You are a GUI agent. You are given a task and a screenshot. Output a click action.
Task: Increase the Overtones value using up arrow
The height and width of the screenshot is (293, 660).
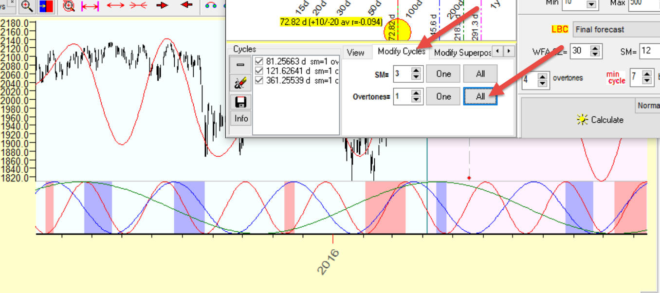[x=417, y=93]
